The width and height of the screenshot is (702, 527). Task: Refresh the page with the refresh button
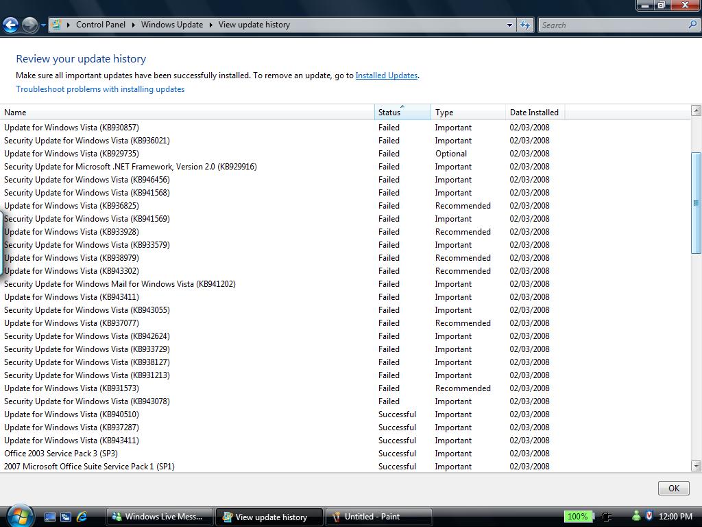[x=525, y=25]
